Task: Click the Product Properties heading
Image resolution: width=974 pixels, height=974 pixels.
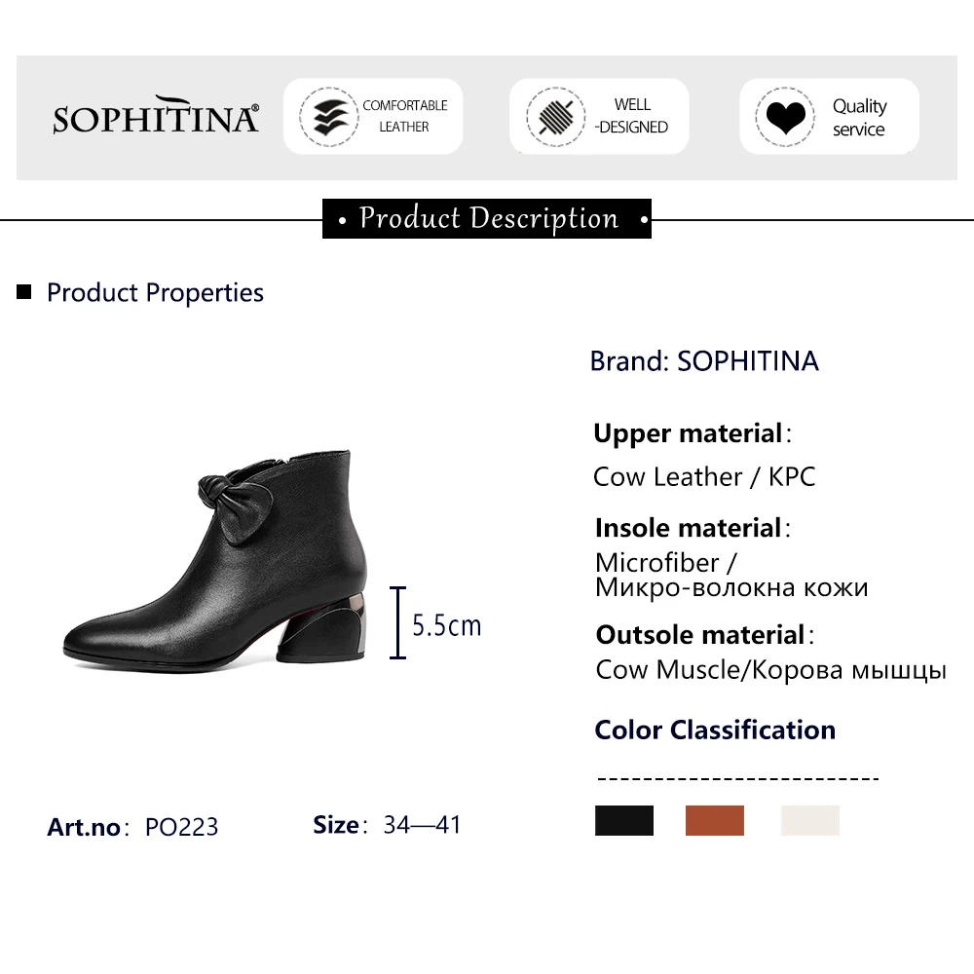Action: 155,292
